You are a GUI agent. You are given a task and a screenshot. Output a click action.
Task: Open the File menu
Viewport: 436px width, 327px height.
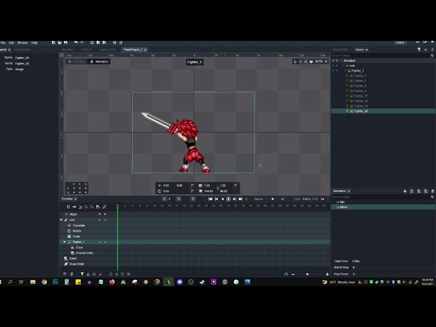click(x=3, y=42)
